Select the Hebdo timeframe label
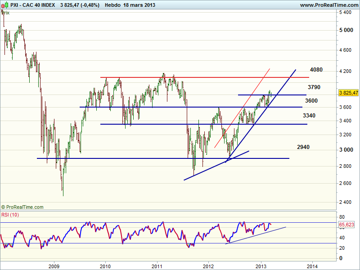The width and height of the screenshot is (360, 270). pos(112,4)
